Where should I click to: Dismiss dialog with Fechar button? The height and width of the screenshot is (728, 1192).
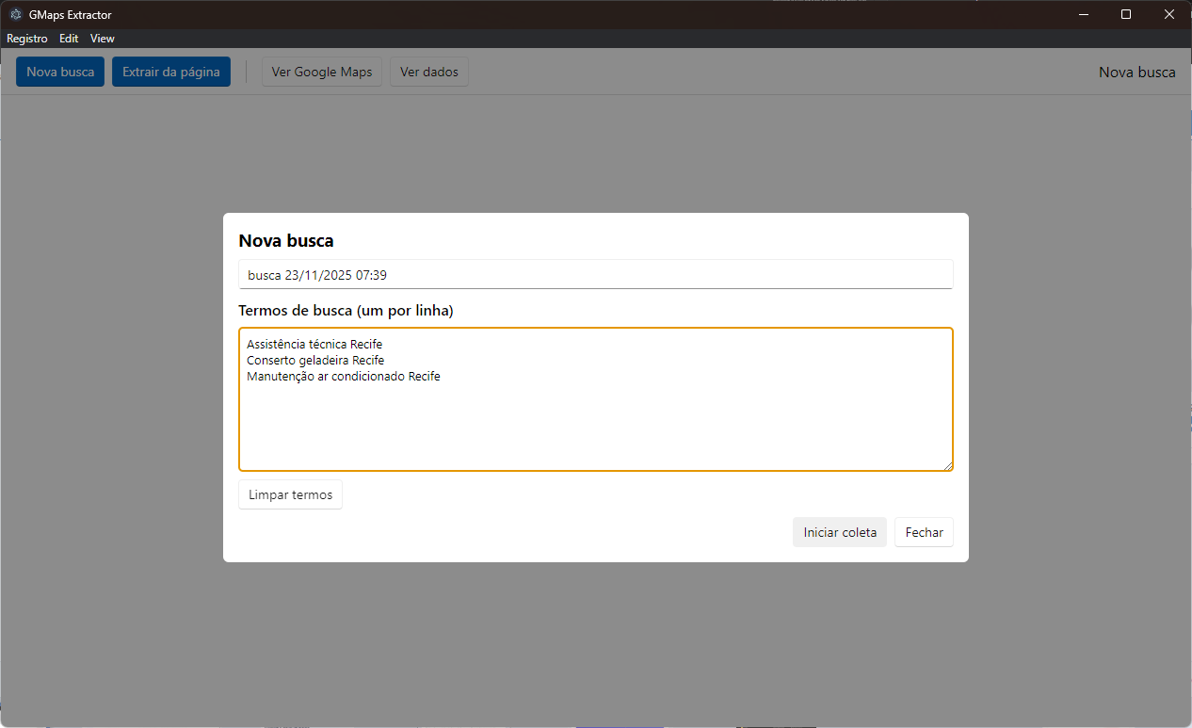pos(924,532)
